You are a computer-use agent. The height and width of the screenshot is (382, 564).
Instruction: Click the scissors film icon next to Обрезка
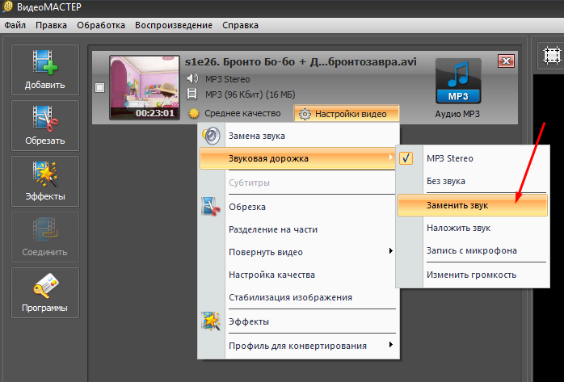(x=211, y=206)
